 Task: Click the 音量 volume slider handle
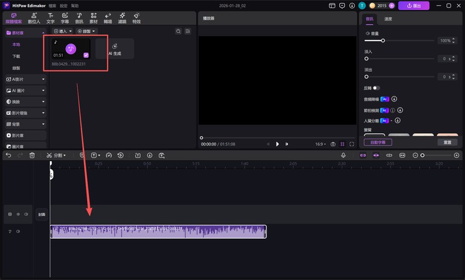(x=383, y=40)
